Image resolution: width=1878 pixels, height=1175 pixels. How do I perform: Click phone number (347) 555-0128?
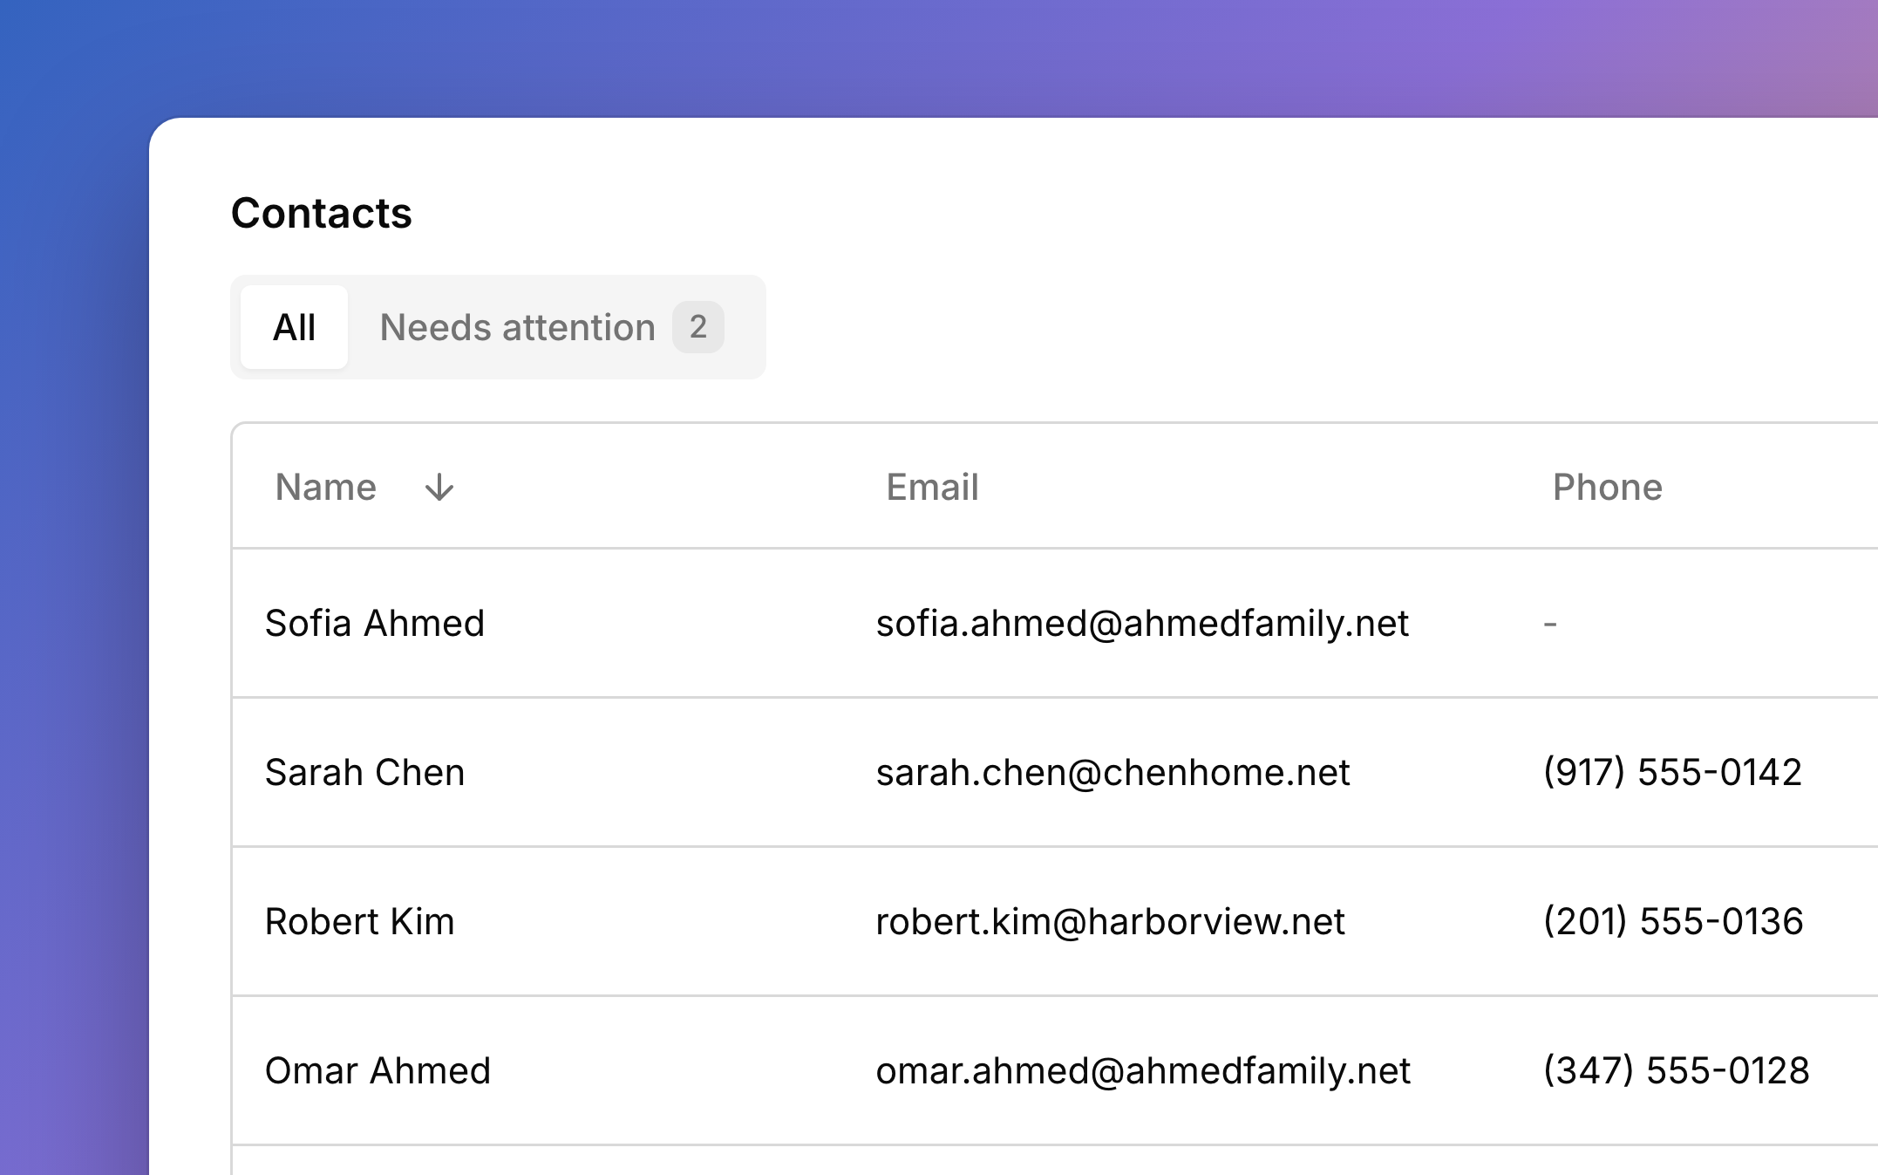click(1676, 1070)
